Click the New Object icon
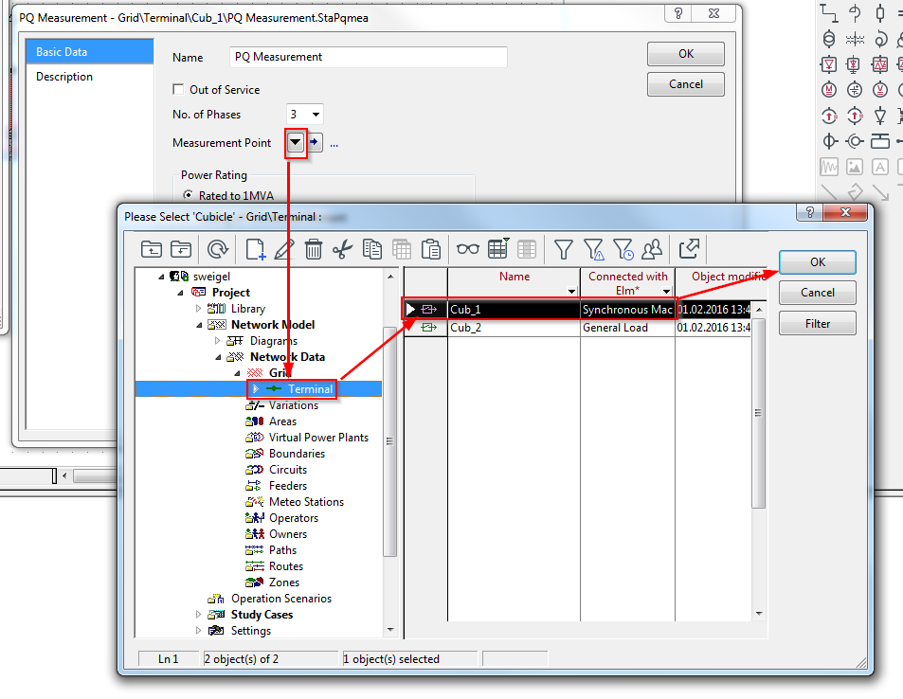This screenshot has height=699, width=903. coord(255,249)
